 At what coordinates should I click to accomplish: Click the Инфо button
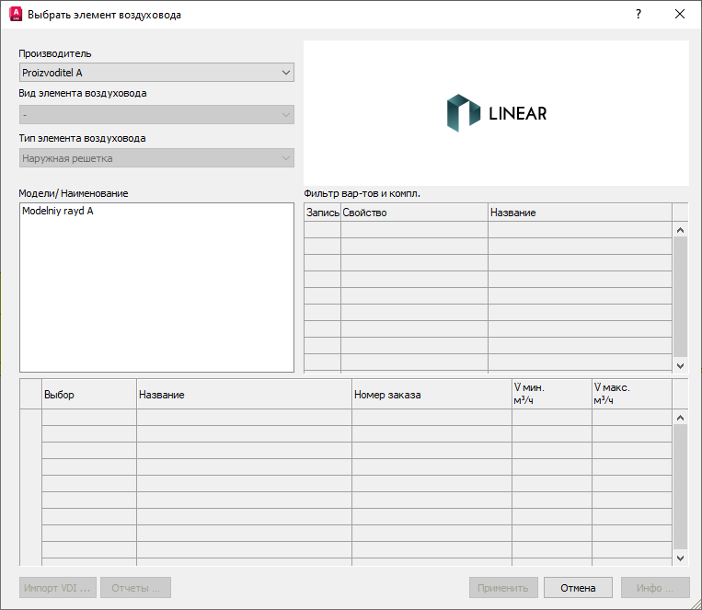[x=655, y=588]
